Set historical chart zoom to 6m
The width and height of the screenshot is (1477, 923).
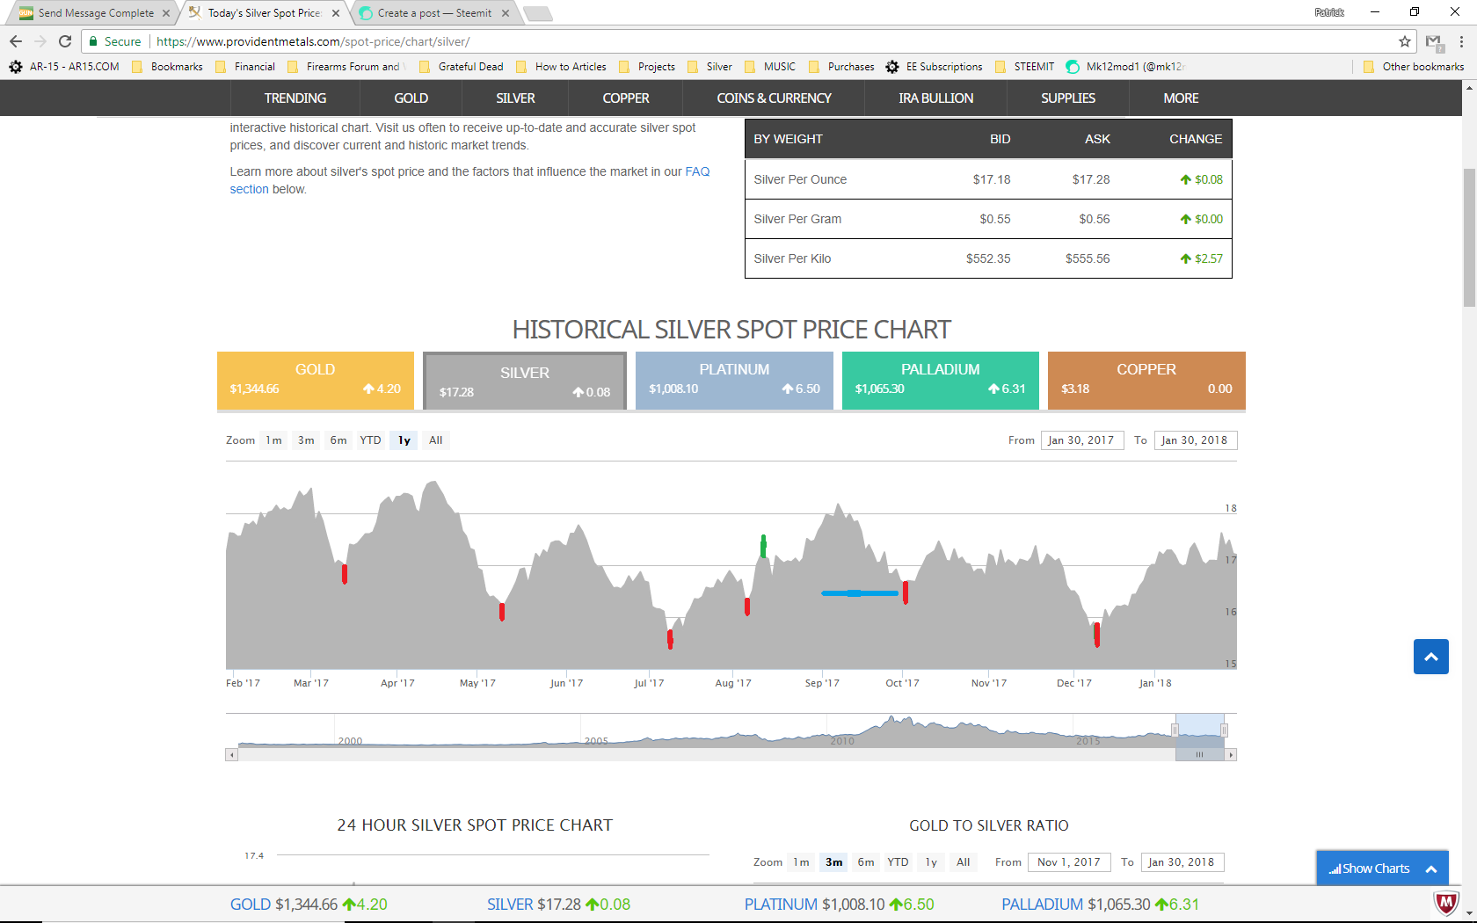(338, 440)
